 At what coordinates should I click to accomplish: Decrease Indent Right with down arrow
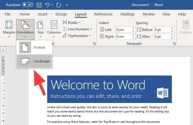(133, 38)
